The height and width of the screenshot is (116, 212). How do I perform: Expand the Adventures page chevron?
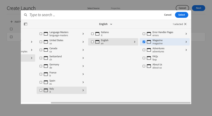[x=186, y=50]
